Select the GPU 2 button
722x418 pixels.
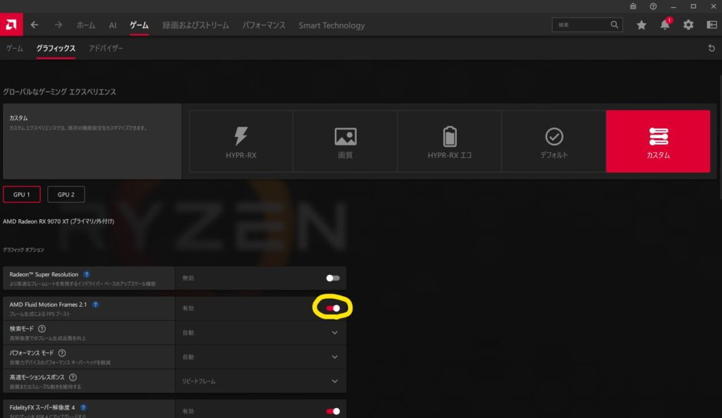point(66,195)
